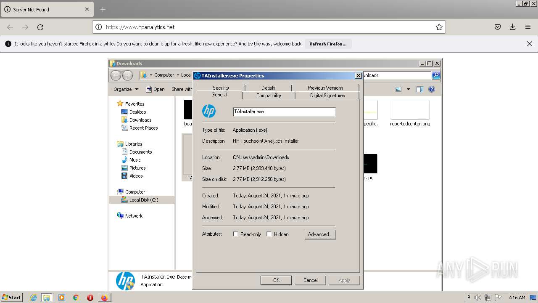Open the Digital Signatures tab
538x303 pixels.
coord(327,96)
